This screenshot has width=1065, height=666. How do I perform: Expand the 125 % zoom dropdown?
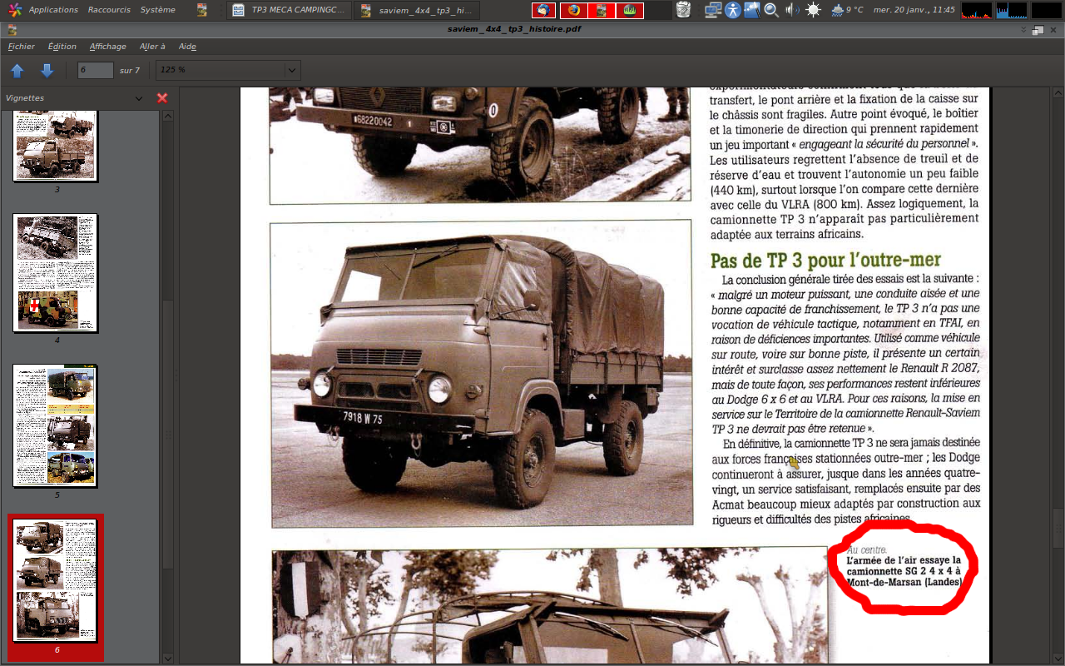tap(291, 71)
